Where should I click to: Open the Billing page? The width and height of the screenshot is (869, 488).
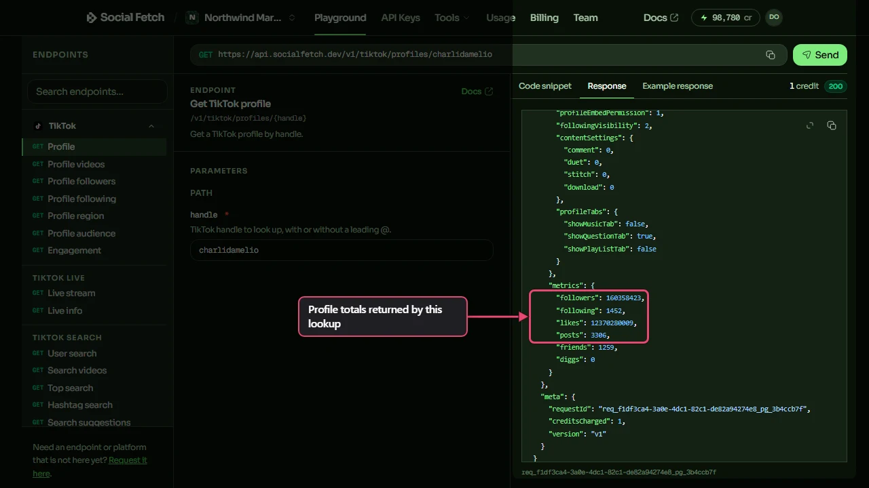544,18
